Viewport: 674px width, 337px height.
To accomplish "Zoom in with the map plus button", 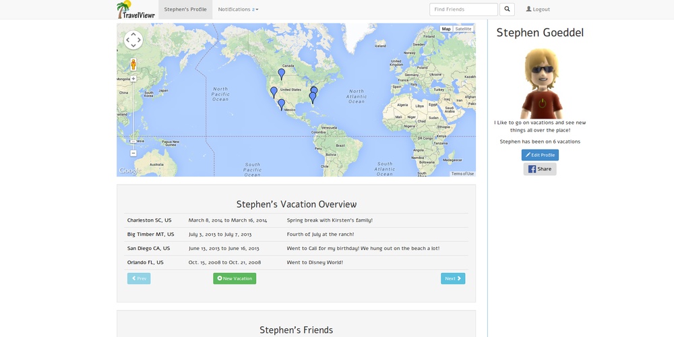I will tap(133, 79).
